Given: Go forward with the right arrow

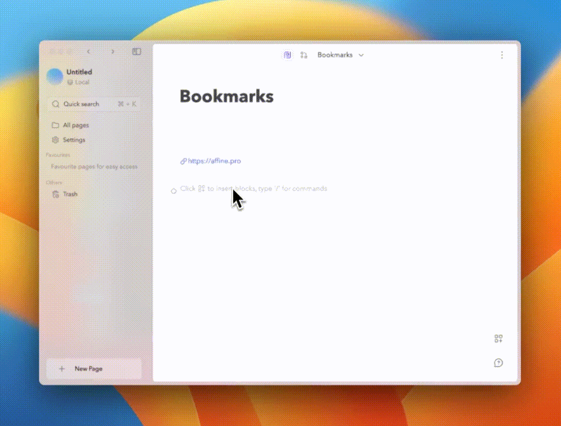Looking at the screenshot, I should tap(113, 52).
